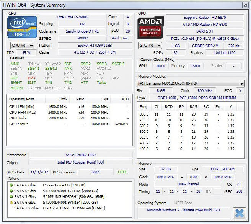Select the CPU Status row
251x224 pixels.
click(x=69, y=124)
